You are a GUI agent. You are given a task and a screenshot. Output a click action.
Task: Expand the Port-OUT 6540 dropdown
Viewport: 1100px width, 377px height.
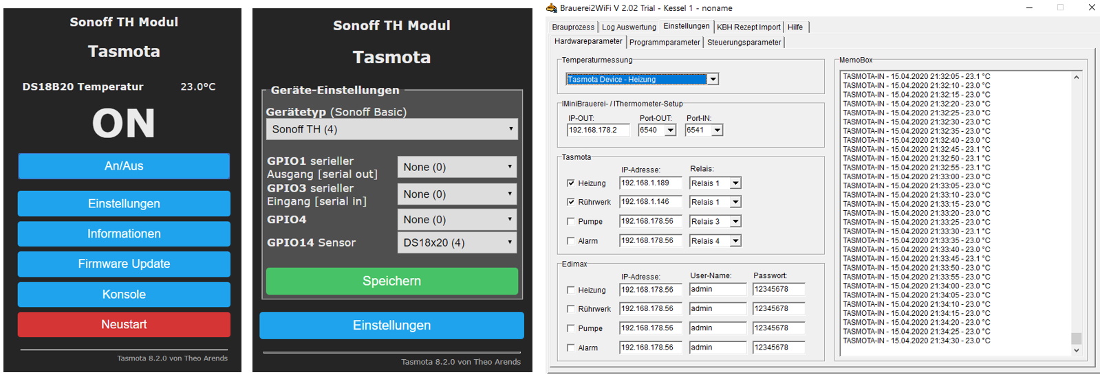670,130
